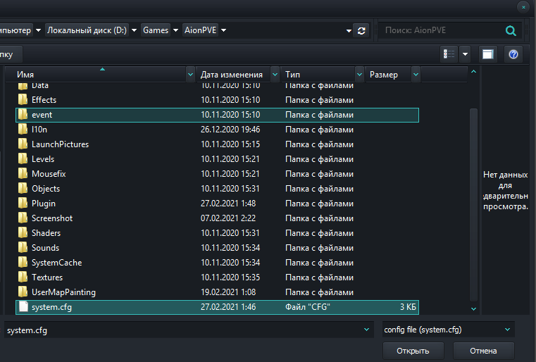
Task: Click the LaunchPictures folder icon
Action: 23,144
